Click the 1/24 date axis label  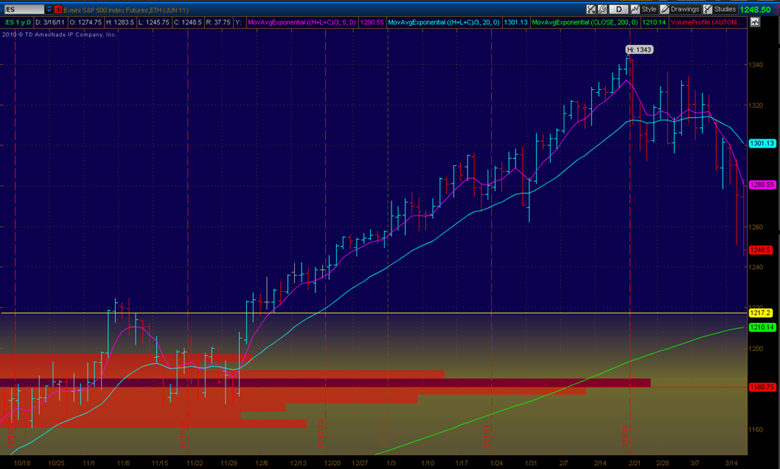tap(496, 463)
